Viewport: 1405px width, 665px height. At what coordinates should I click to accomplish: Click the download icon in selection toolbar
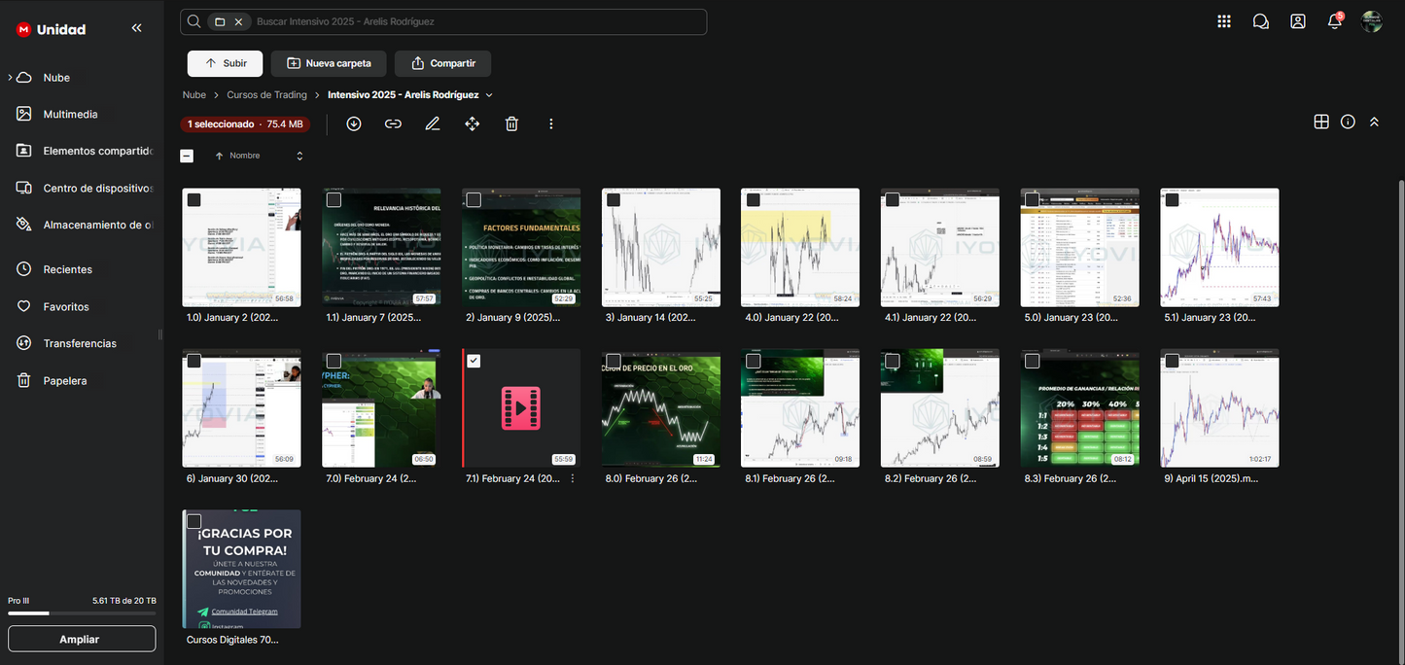354,123
